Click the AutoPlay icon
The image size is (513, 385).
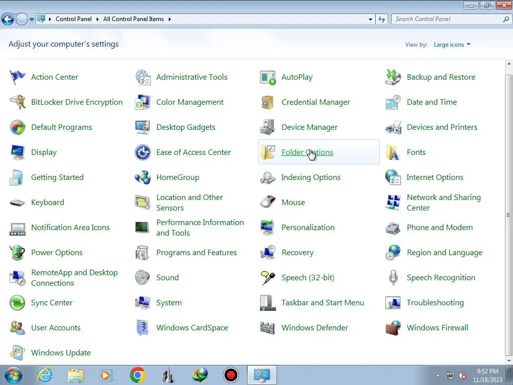point(268,78)
